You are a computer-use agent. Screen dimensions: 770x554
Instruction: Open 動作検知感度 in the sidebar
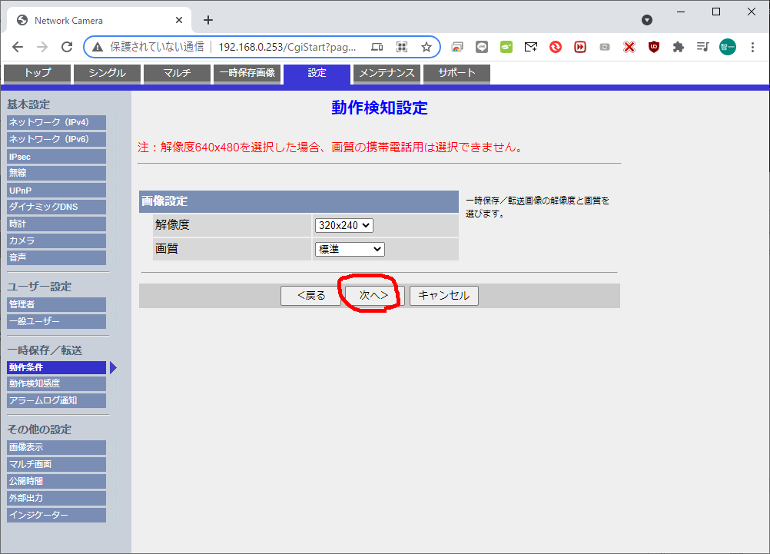(56, 383)
